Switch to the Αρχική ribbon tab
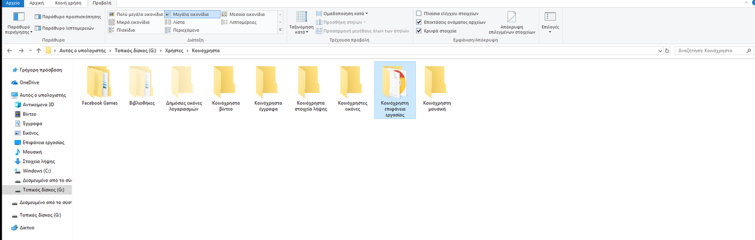 [37, 3]
